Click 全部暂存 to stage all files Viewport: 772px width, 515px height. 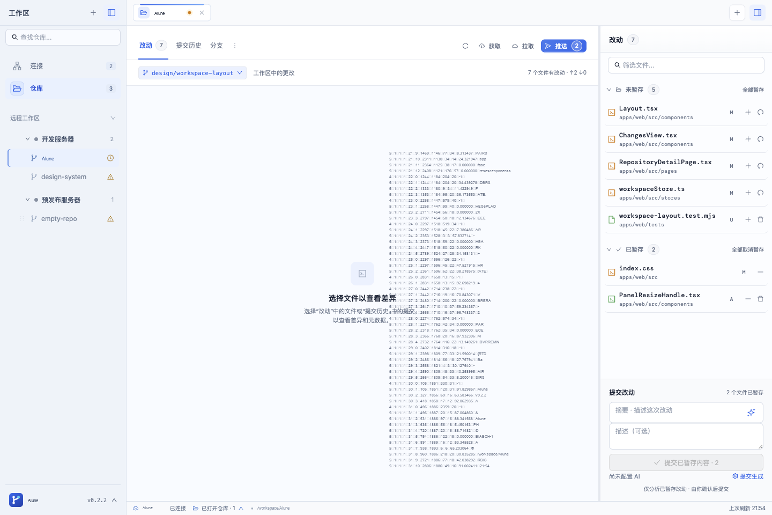[x=753, y=90]
